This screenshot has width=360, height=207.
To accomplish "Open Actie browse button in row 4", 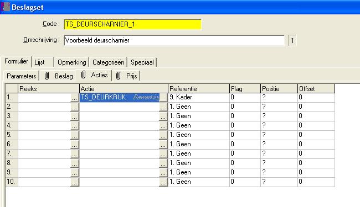I will point(163,126).
